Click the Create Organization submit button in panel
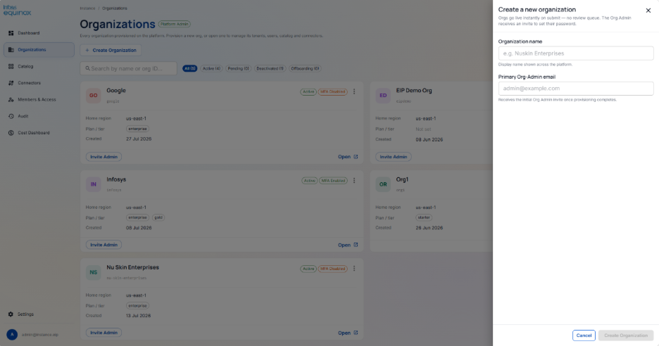Screen dimensions: 659x346 [x=626, y=335]
